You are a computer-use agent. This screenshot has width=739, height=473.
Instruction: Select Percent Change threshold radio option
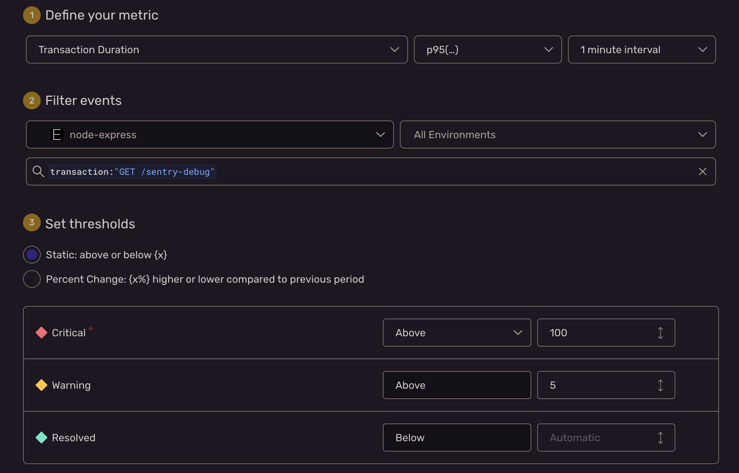(32, 279)
